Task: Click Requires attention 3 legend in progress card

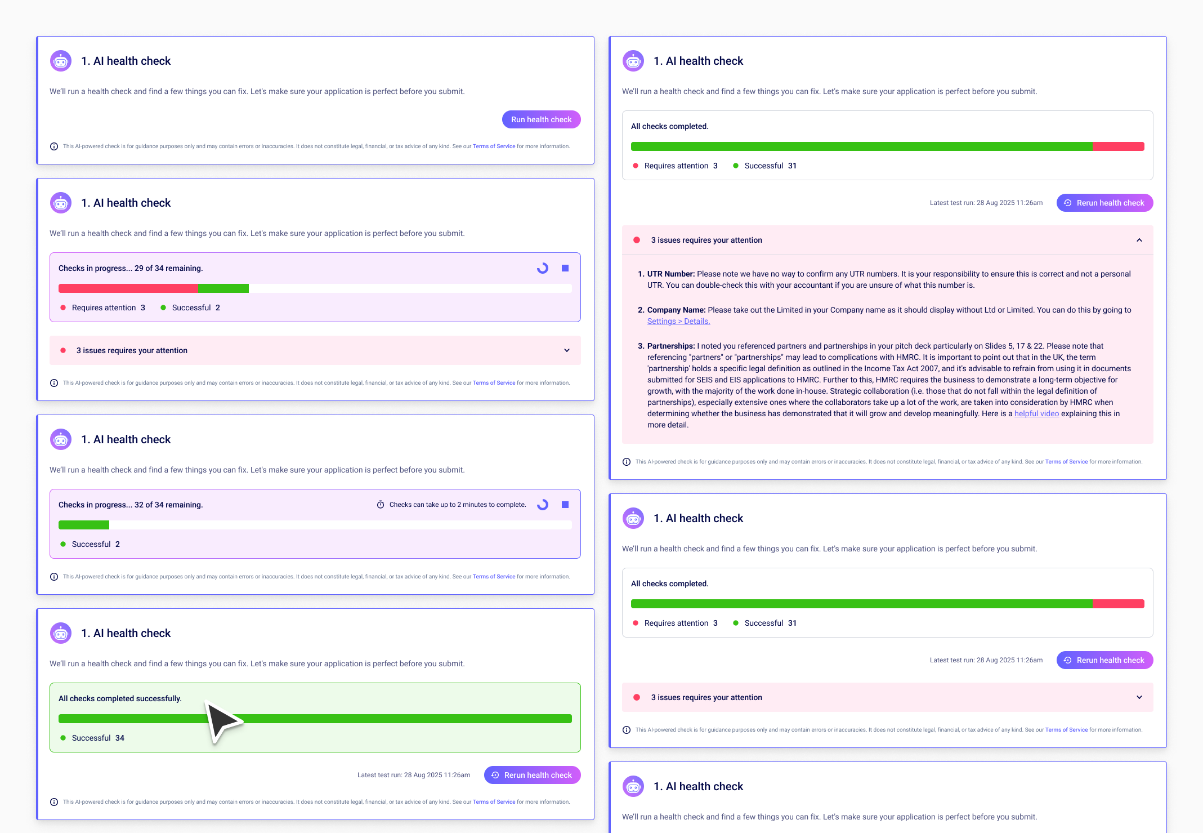Action: (104, 308)
